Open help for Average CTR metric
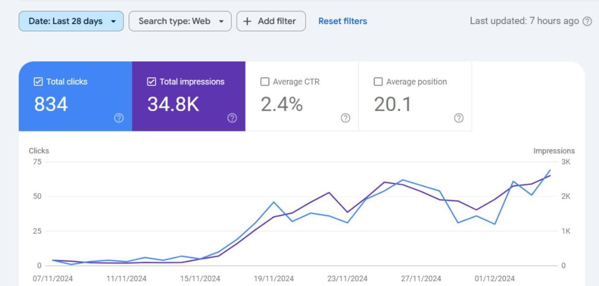This screenshot has width=599, height=286. click(x=345, y=118)
